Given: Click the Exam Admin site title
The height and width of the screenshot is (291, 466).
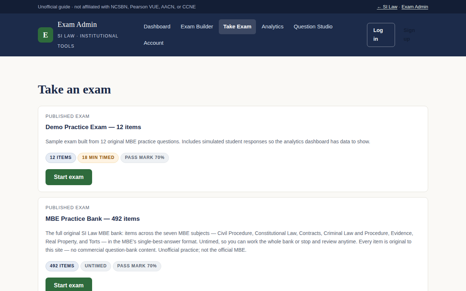Looking at the screenshot, I should [x=77, y=24].
